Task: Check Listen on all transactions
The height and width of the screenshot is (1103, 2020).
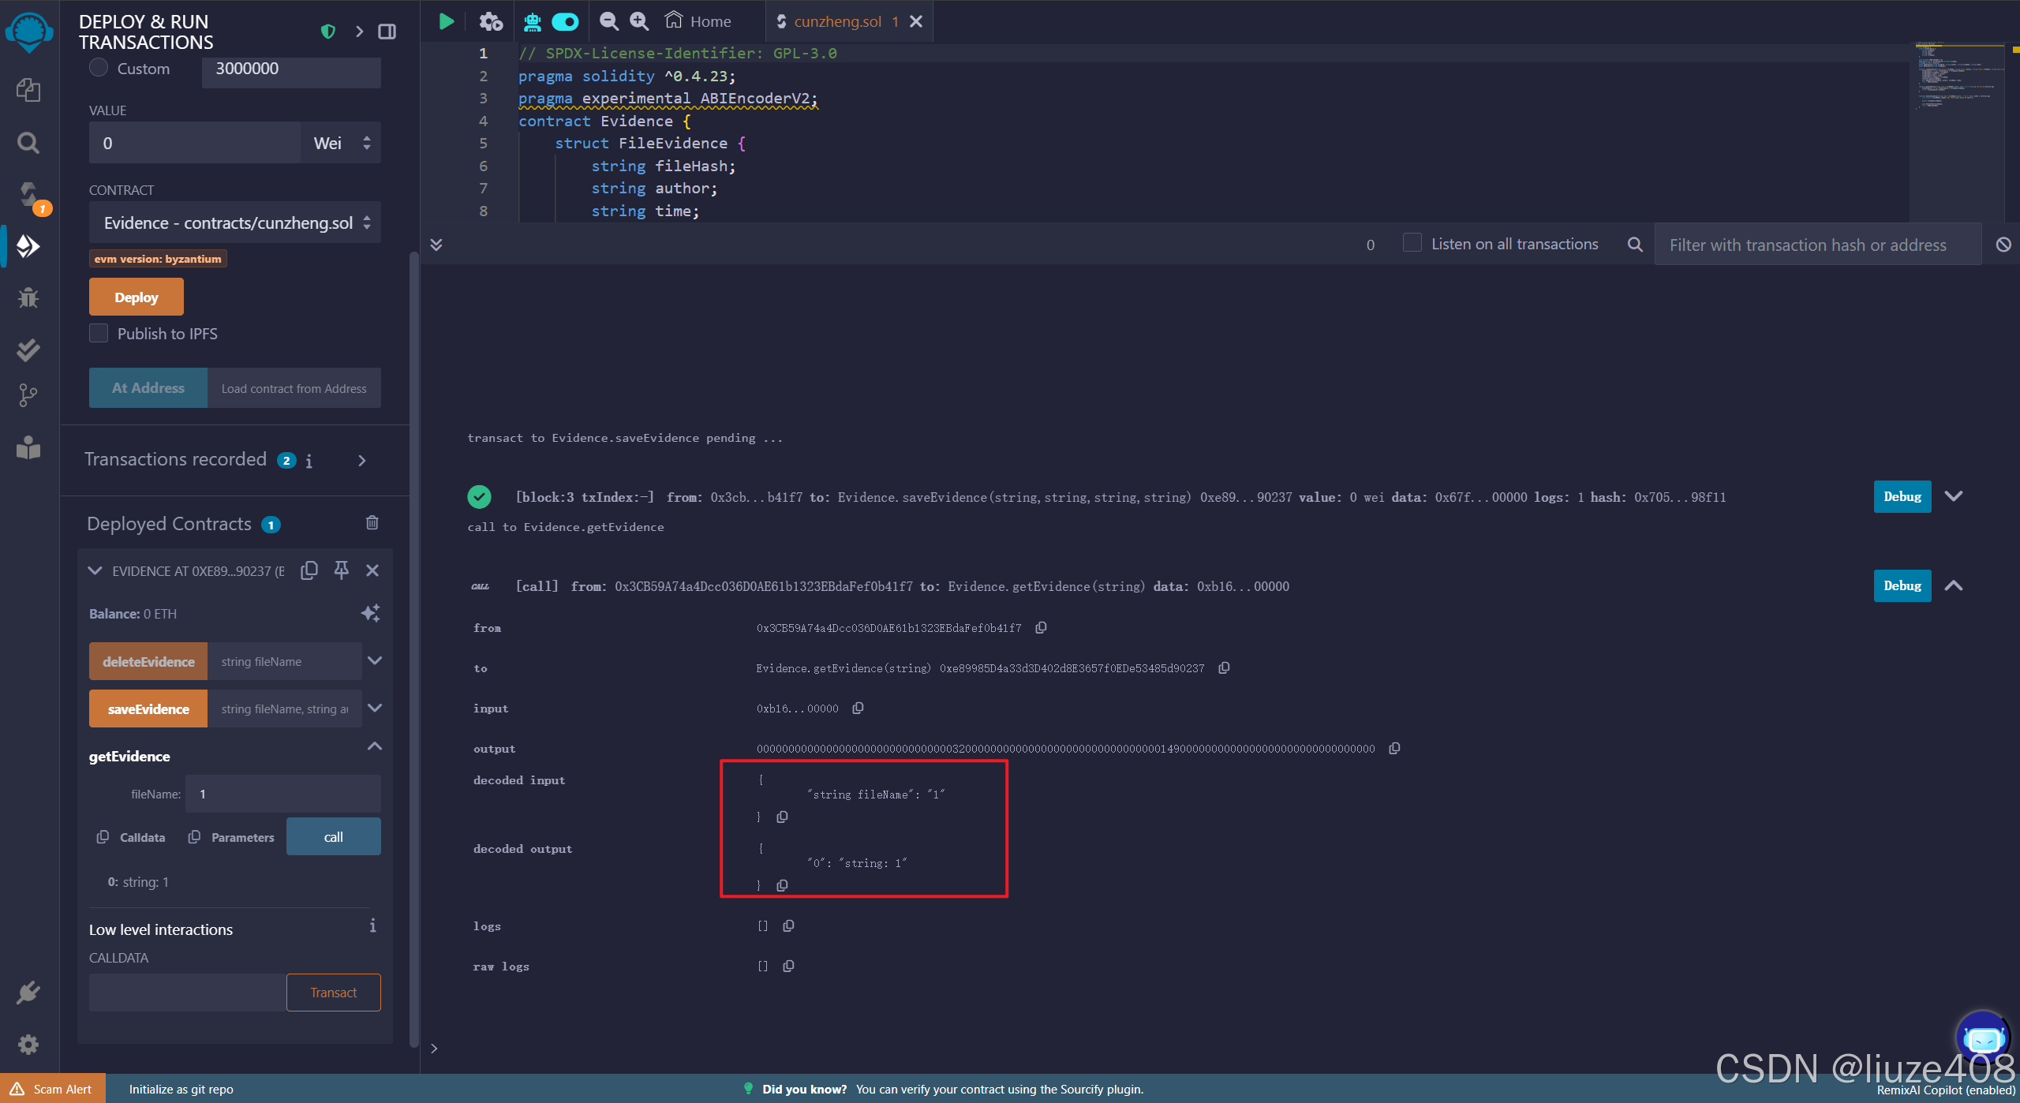Action: click(1412, 243)
